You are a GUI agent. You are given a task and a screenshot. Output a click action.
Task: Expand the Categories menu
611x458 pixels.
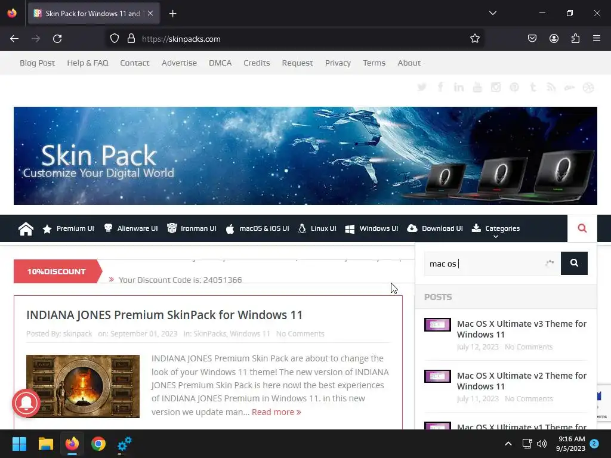click(496, 228)
